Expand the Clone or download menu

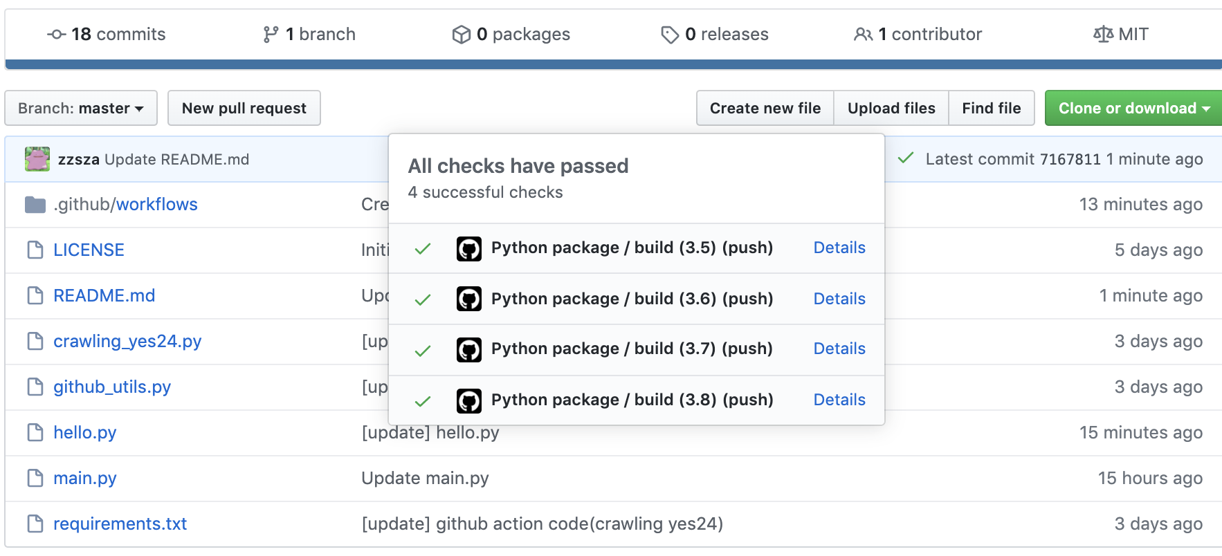coord(1133,109)
